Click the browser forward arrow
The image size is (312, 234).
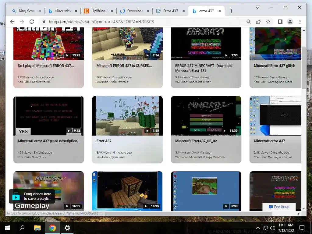coord(22,22)
